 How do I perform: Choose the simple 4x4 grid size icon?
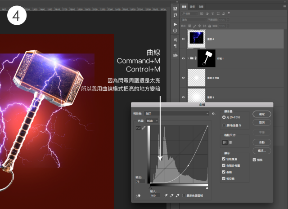tap(225, 142)
